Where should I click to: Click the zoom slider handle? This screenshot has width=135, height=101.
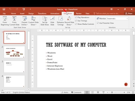click(x=112, y=92)
